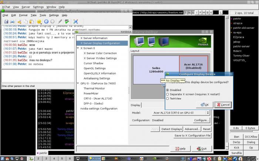The width and height of the screenshot is (259, 161).
Task: Click the Kick button in XChat
Action: point(236,147)
